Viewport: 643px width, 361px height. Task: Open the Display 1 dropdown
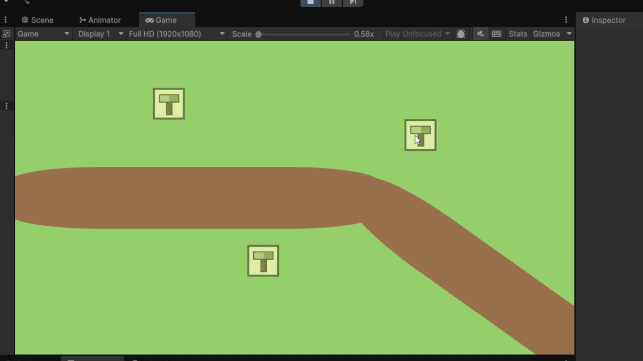(100, 34)
